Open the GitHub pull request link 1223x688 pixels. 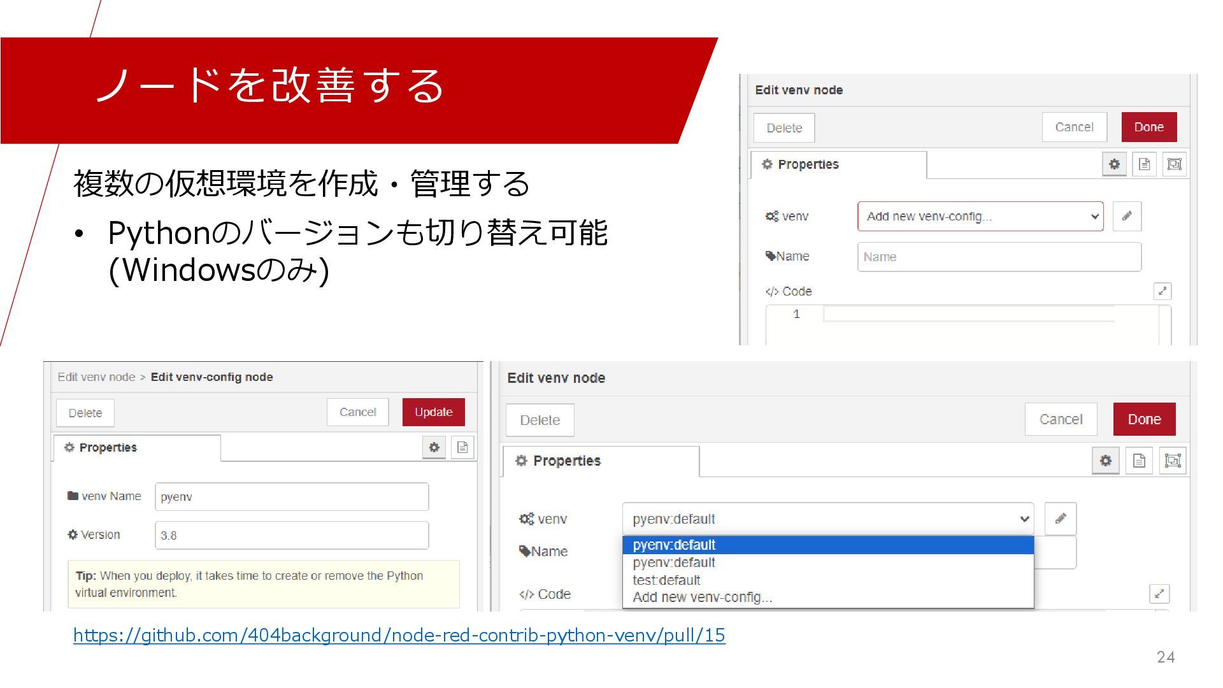click(399, 635)
